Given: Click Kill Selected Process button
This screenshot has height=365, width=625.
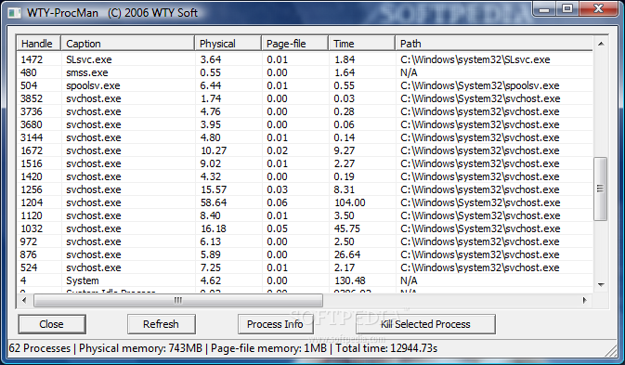Looking at the screenshot, I should [x=425, y=324].
